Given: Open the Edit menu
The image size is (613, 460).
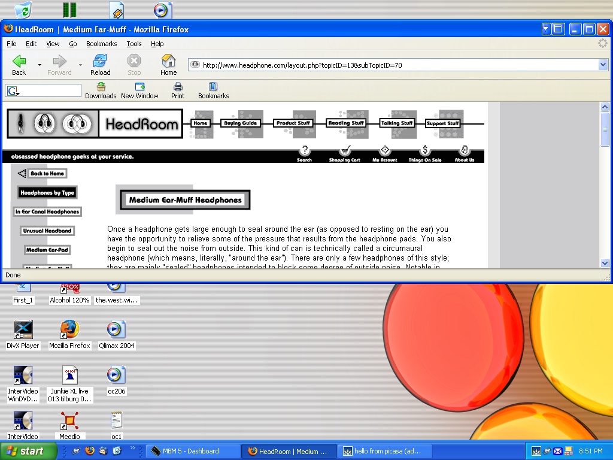Looking at the screenshot, I should [x=31, y=44].
